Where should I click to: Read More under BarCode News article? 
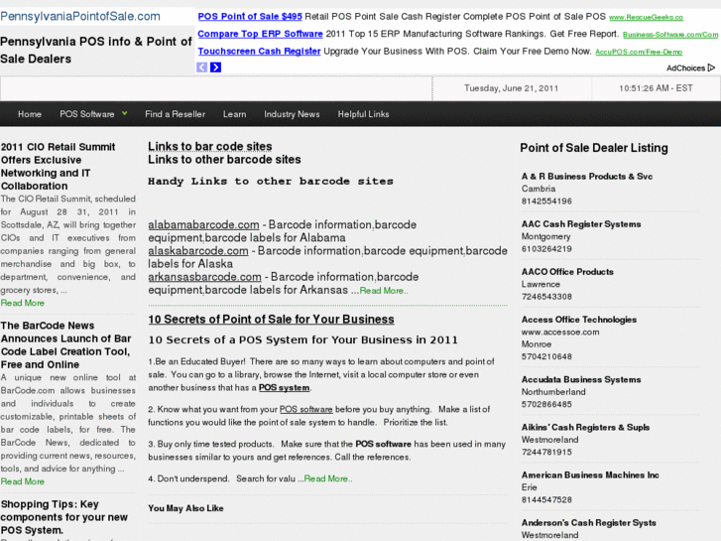coord(23,481)
